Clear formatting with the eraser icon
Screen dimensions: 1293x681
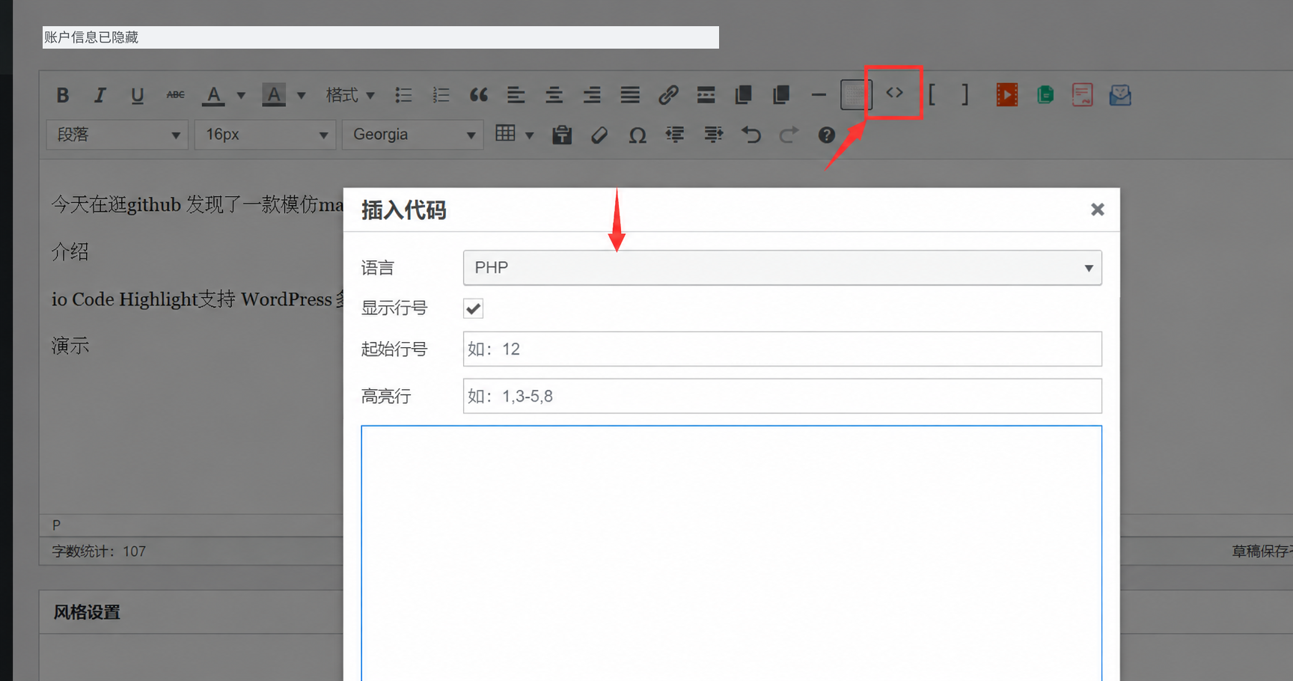click(599, 135)
